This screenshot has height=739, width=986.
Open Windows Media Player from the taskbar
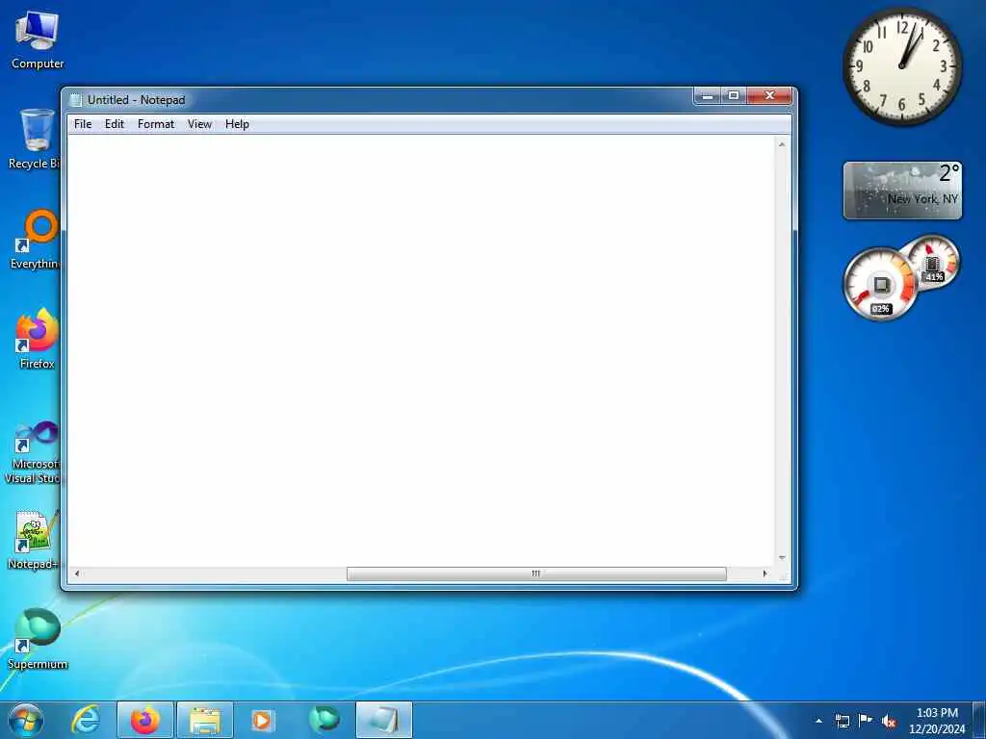pos(262,720)
